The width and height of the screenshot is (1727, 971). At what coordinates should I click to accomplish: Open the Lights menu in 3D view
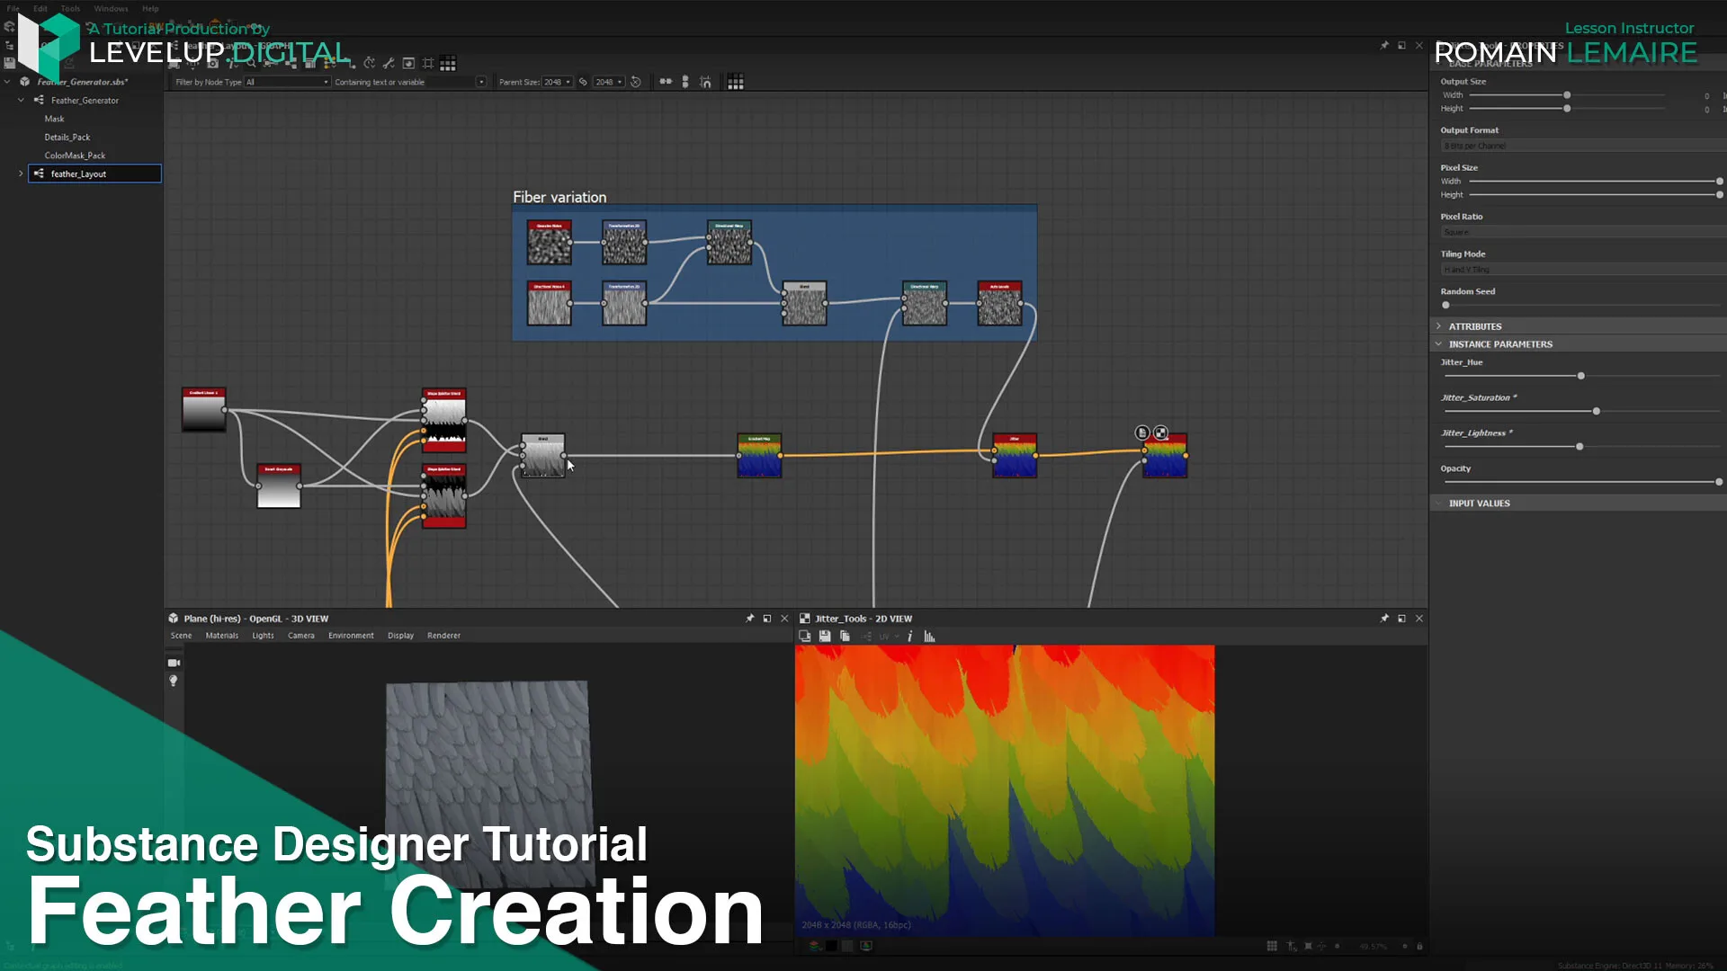(263, 636)
